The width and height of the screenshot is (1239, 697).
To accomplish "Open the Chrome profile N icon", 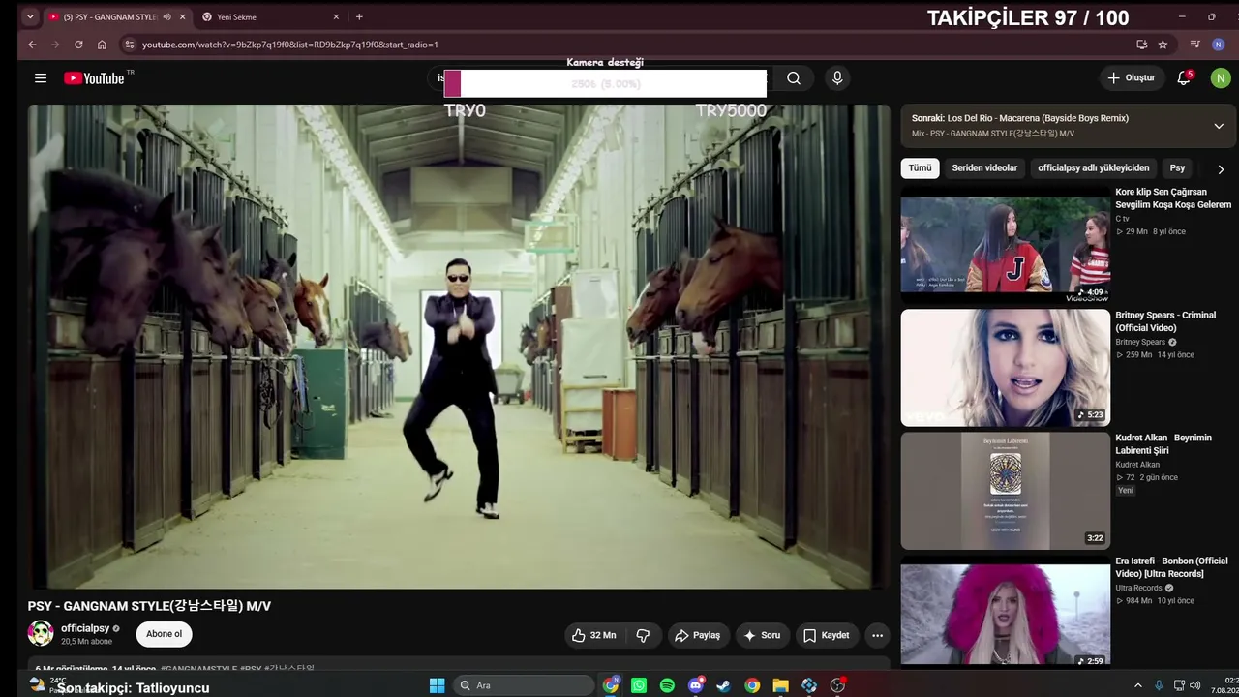I will tap(1218, 45).
